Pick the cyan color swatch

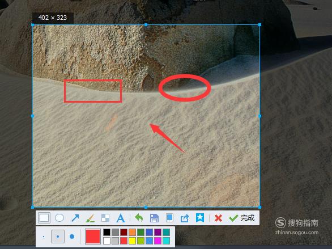pyautogui.click(x=166, y=240)
